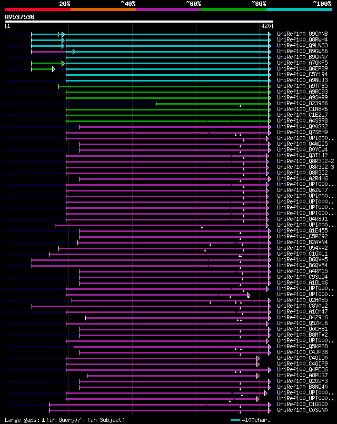Click the orange ~40% legend color bar
The image size is (337, 424).
(x=103, y=9)
